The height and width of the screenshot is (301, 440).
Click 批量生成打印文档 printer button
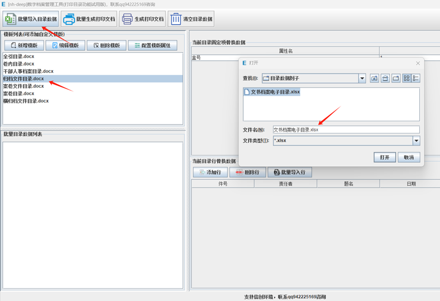click(x=89, y=19)
